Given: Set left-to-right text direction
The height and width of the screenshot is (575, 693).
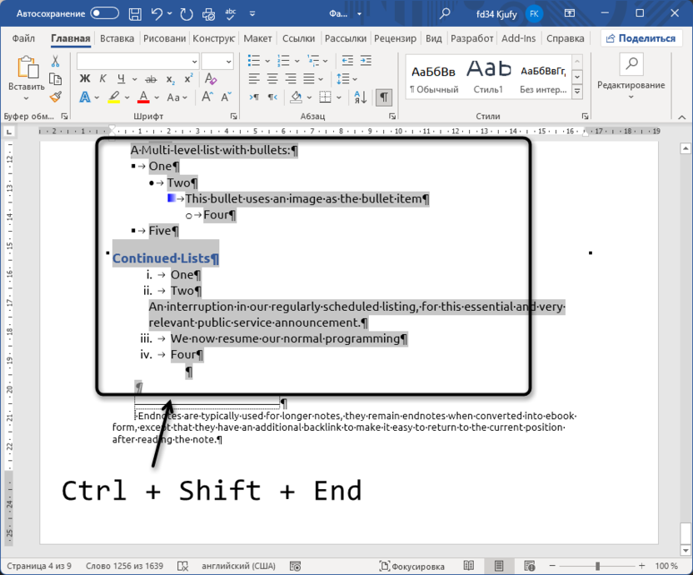Looking at the screenshot, I should pos(254,97).
